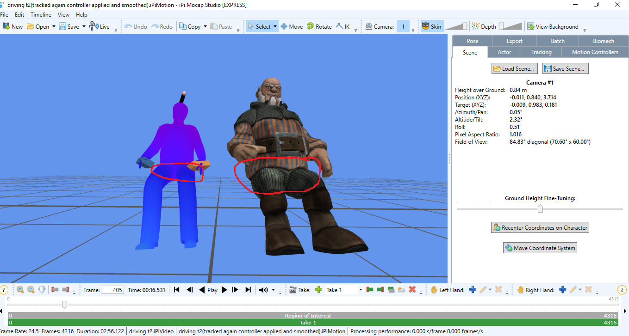Screen dimensions: 629x336
Task: Click Recenter Coordinates on Character
Action: click(540, 227)
